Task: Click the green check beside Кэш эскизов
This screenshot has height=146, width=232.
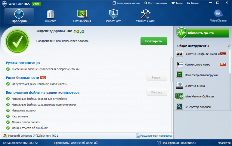Action: (8, 116)
